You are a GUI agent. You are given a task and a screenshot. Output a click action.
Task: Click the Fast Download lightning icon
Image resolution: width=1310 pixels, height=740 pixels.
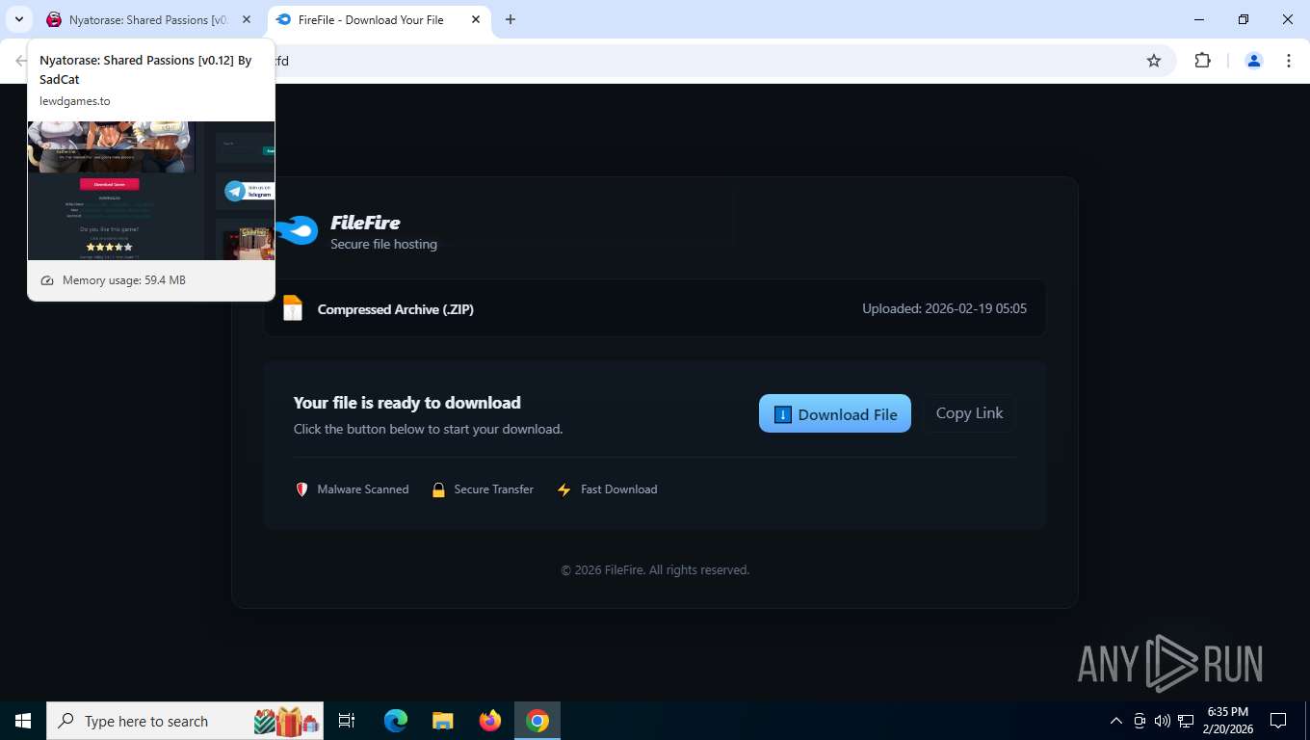coord(564,489)
